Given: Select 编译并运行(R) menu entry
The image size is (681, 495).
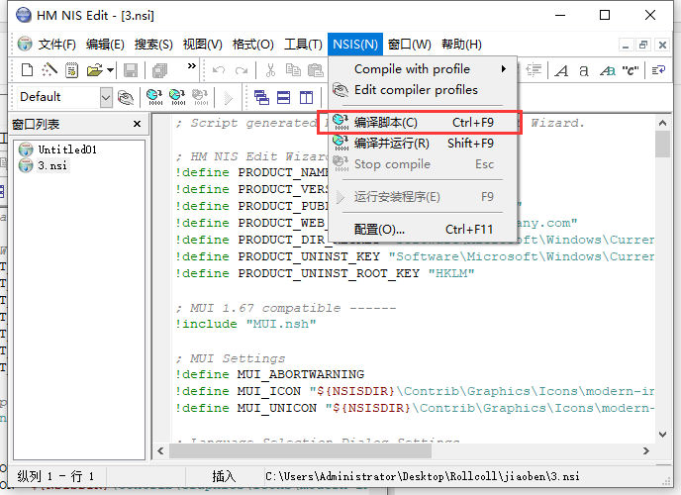Looking at the screenshot, I should 423,144.
